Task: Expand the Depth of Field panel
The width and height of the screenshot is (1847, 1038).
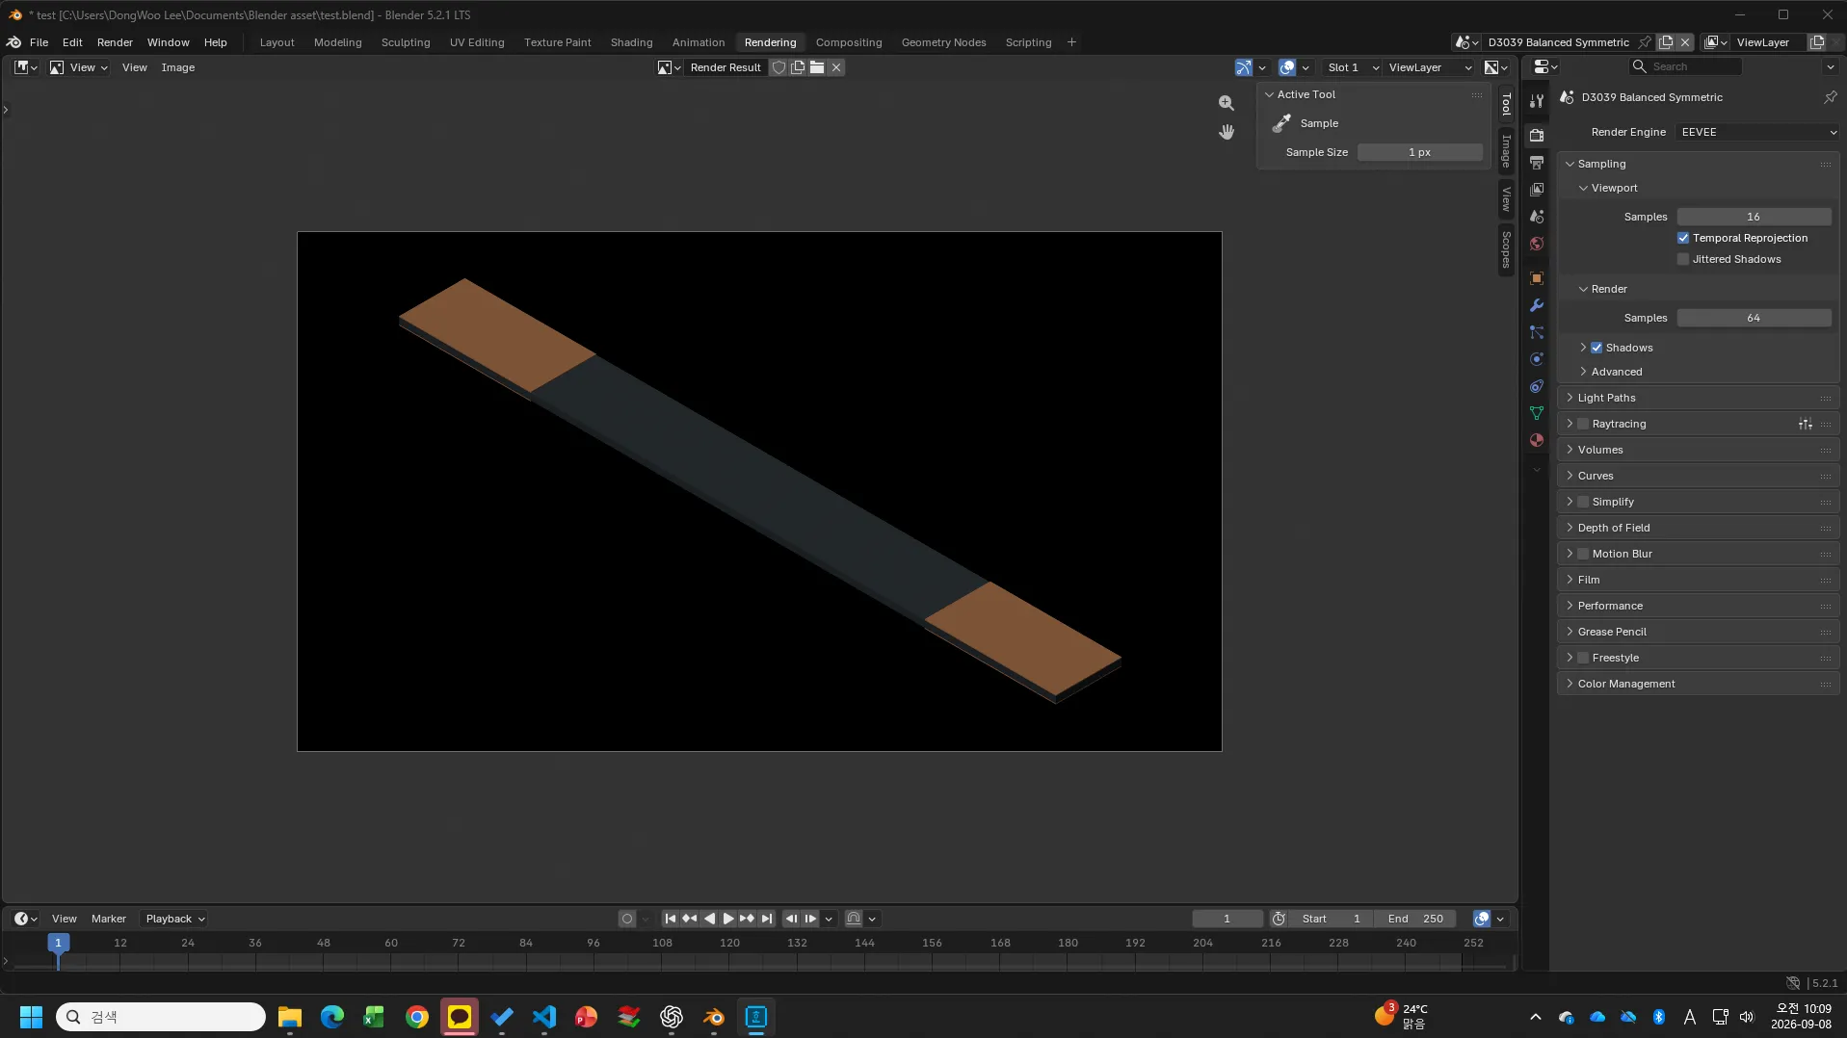Action: tap(1698, 528)
